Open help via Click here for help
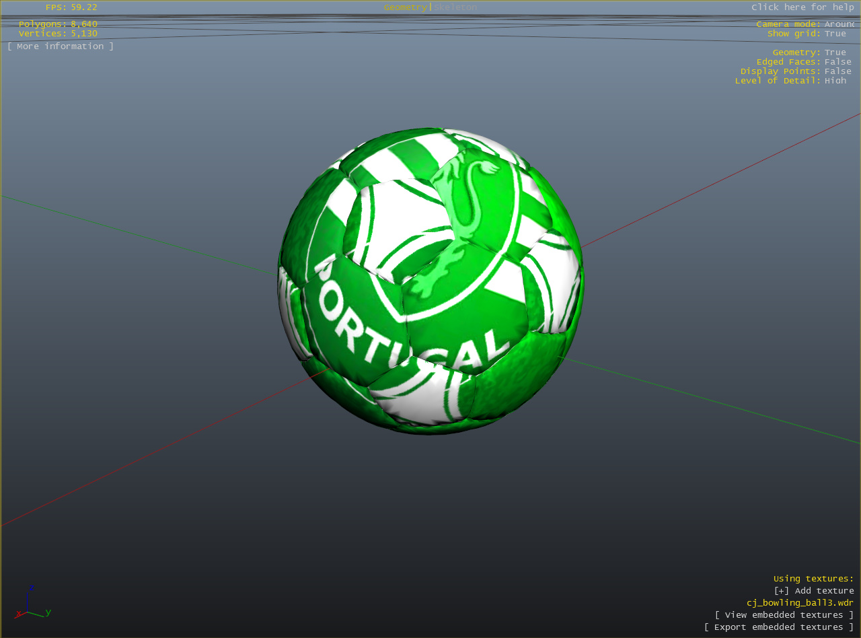 (802, 7)
